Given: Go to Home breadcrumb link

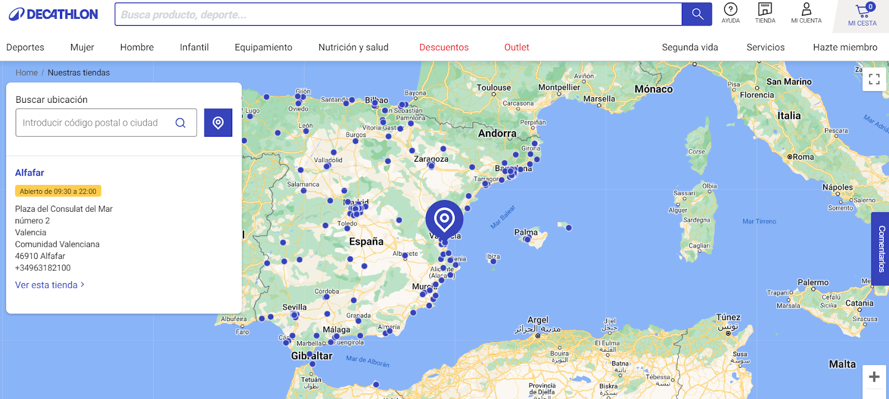Looking at the screenshot, I should click(x=26, y=73).
